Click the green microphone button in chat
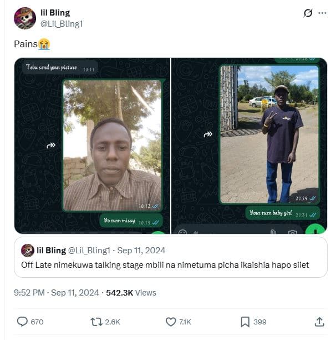 pos(317,231)
